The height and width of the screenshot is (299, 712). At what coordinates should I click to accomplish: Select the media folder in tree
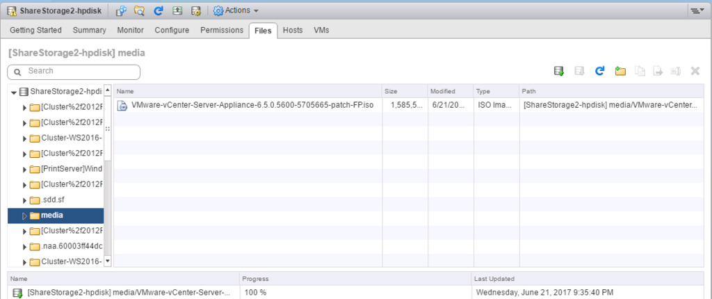click(x=47, y=216)
